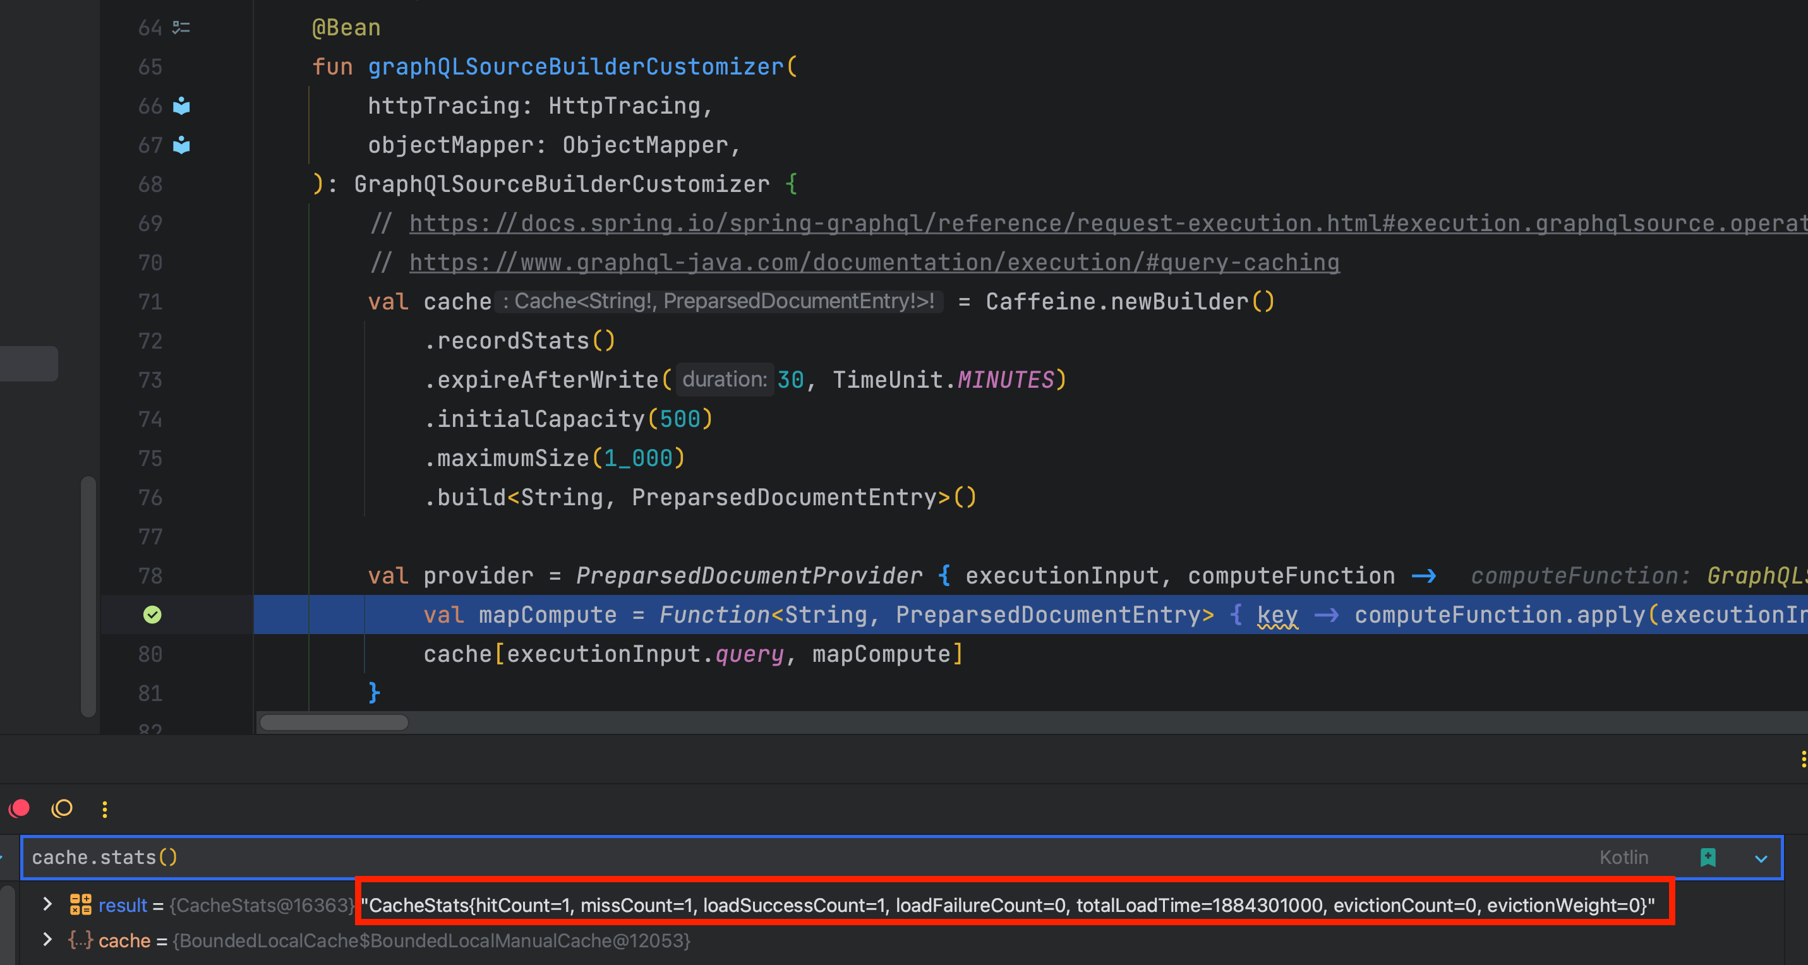Toggle the verified breakpoint on line 79
Image resolution: width=1808 pixels, height=965 pixels.
[152, 614]
